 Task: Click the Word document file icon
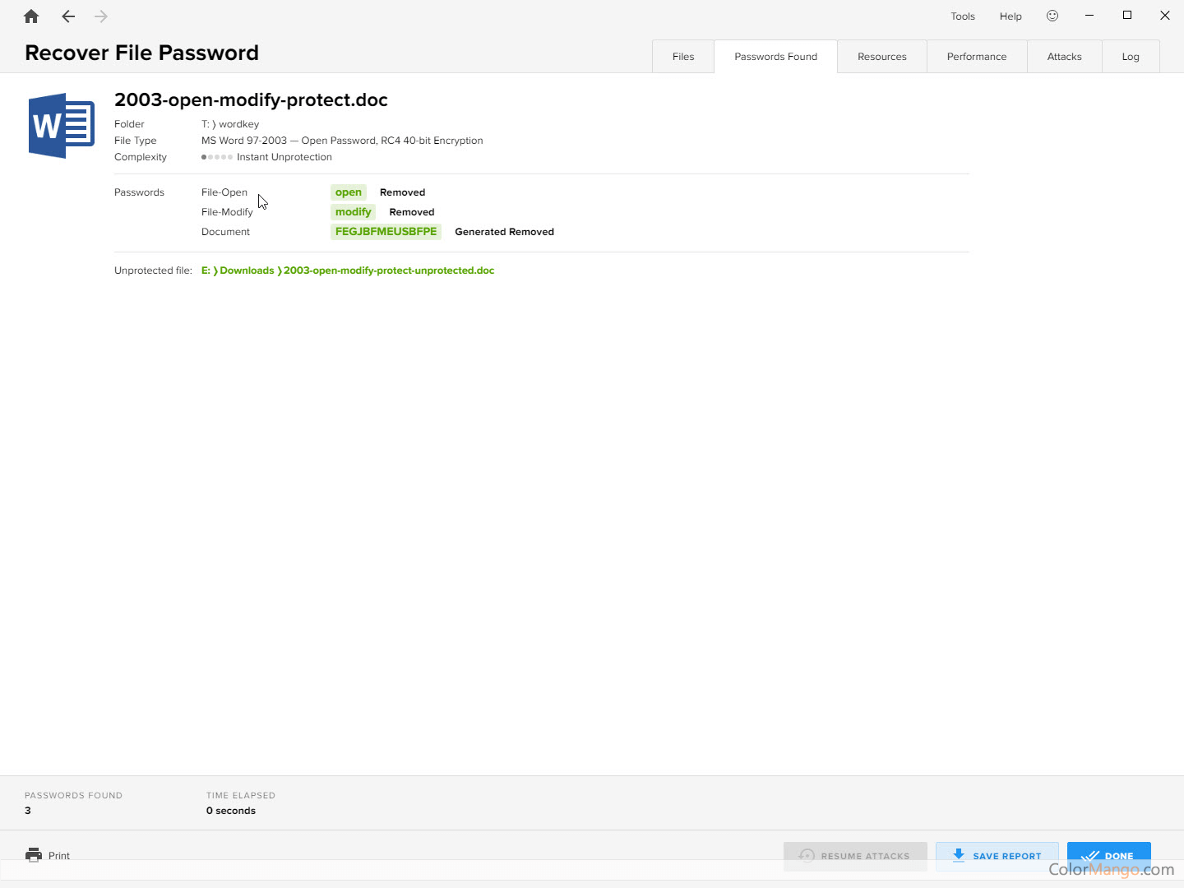(62, 126)
